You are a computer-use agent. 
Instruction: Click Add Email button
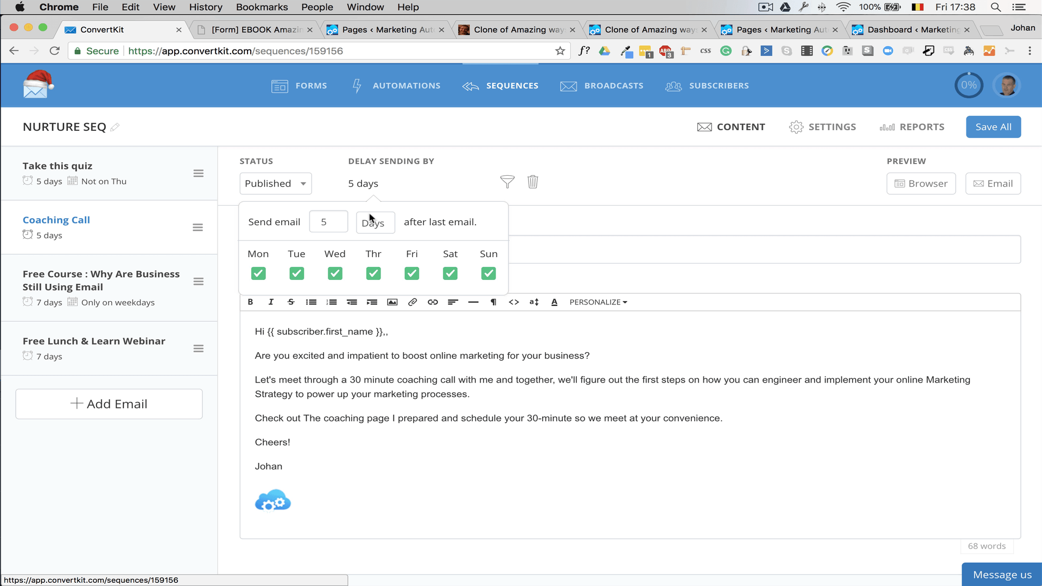point(110,404)
